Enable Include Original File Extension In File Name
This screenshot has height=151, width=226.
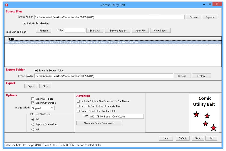click(78, 101)
